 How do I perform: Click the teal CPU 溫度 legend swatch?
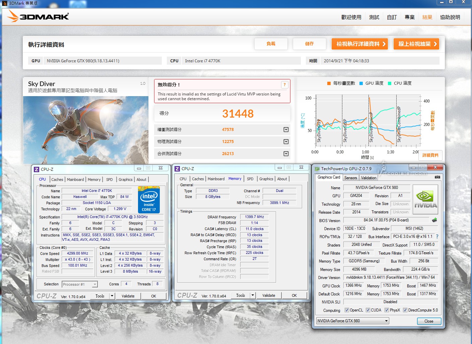[390, 83]
